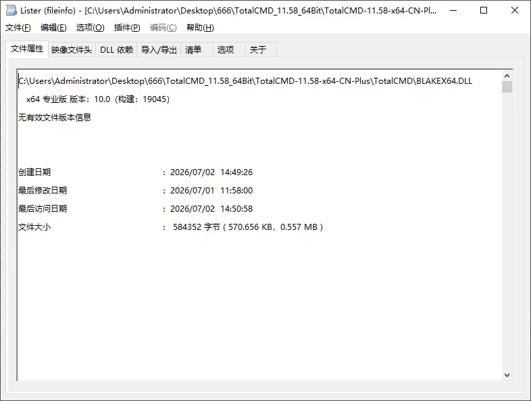Click the creation timestamp 14:49:26
This screenshot has width=531, height=401.
tap(236, 172)
